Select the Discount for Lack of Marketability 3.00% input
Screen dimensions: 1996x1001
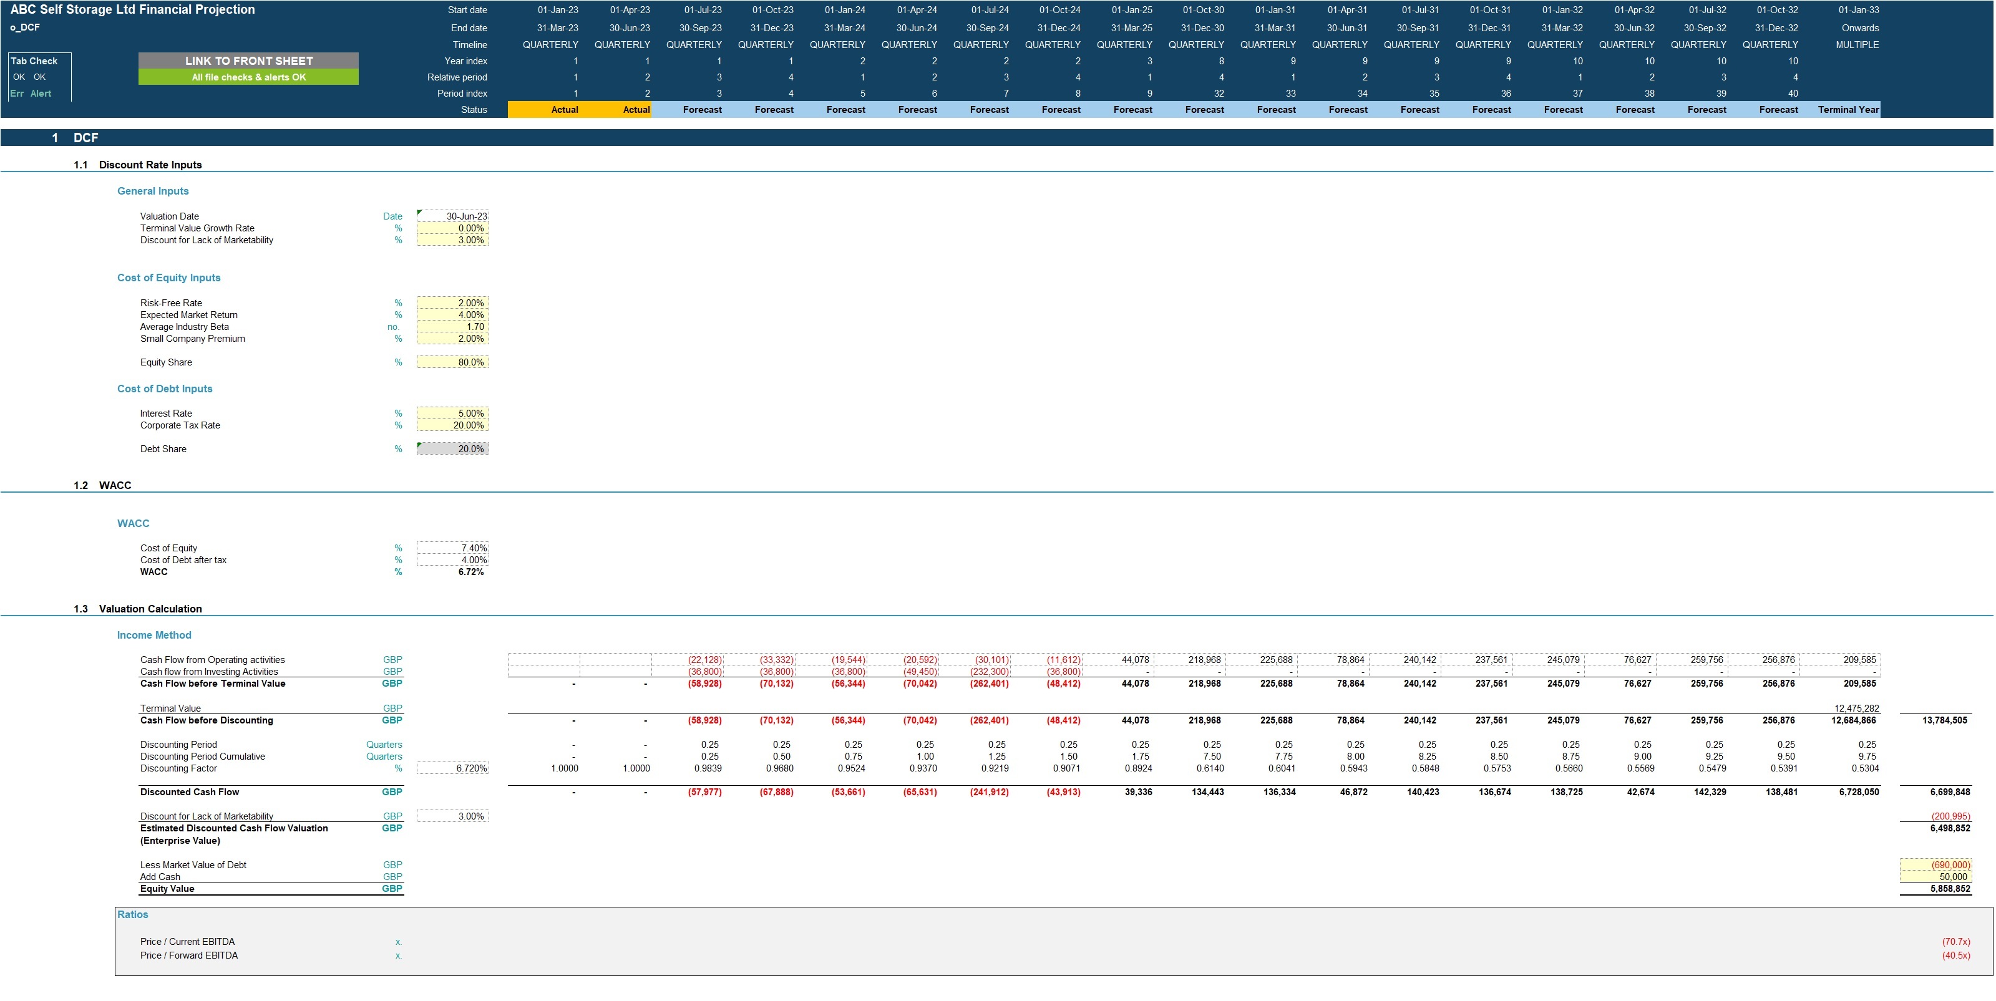pos(452,240)
